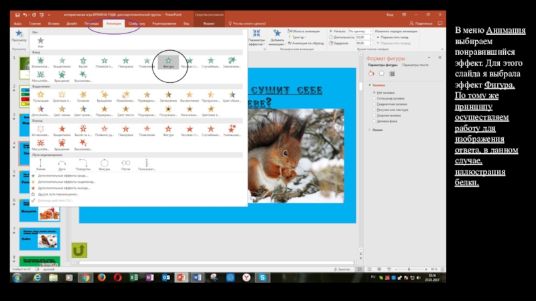Click the green U-turn arrow shape on slide

coord(80,250)
